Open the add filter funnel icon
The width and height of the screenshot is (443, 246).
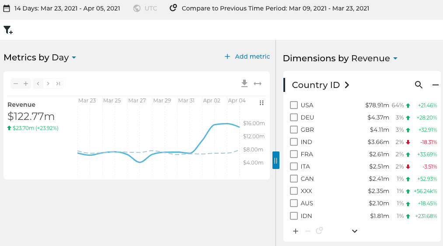coord(8,30)
